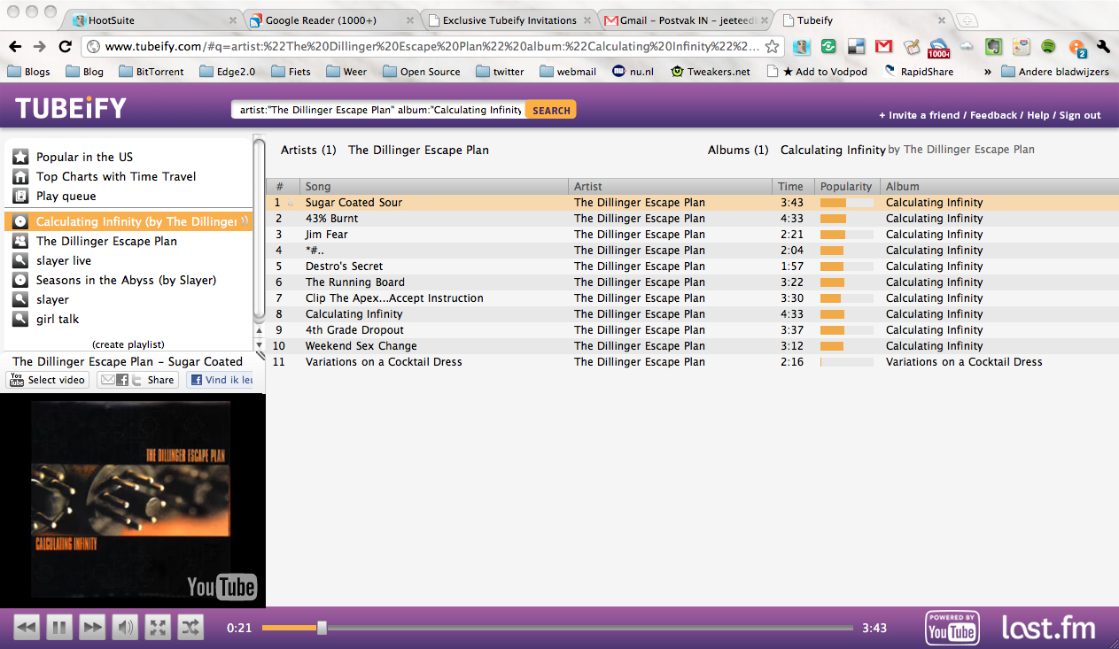Click the YouTube Select video button
The width and height of the screenshot is (1119, 649).
48,380
